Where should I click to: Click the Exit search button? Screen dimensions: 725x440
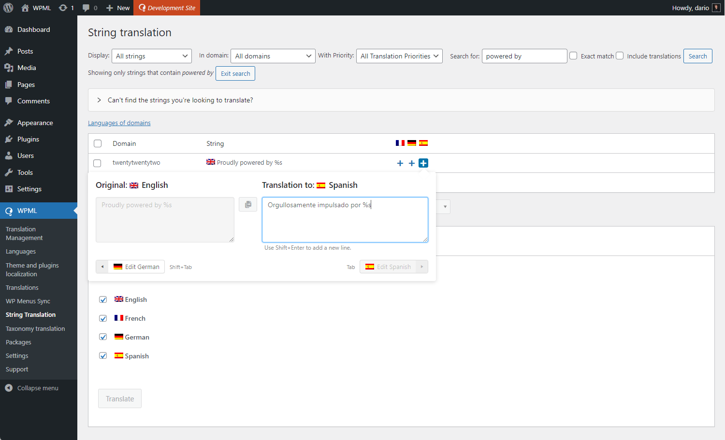point(235,73)
